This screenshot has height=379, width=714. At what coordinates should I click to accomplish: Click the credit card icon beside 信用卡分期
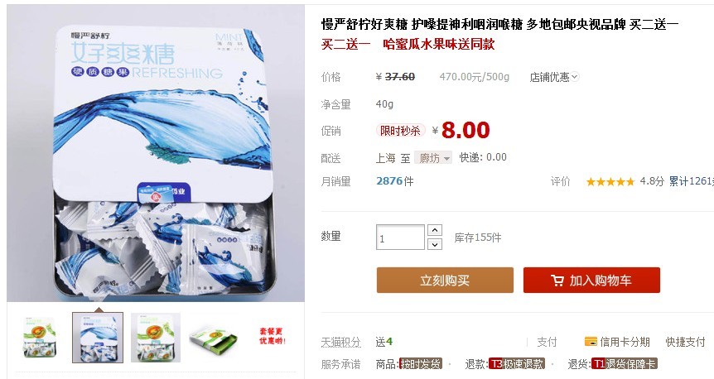pyautogui.click(x=591, y=341)
